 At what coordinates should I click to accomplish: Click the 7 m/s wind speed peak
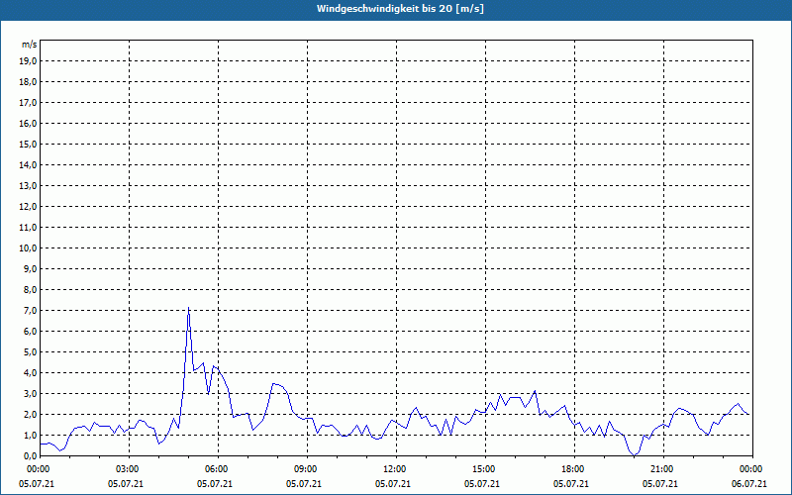point(188,308)
